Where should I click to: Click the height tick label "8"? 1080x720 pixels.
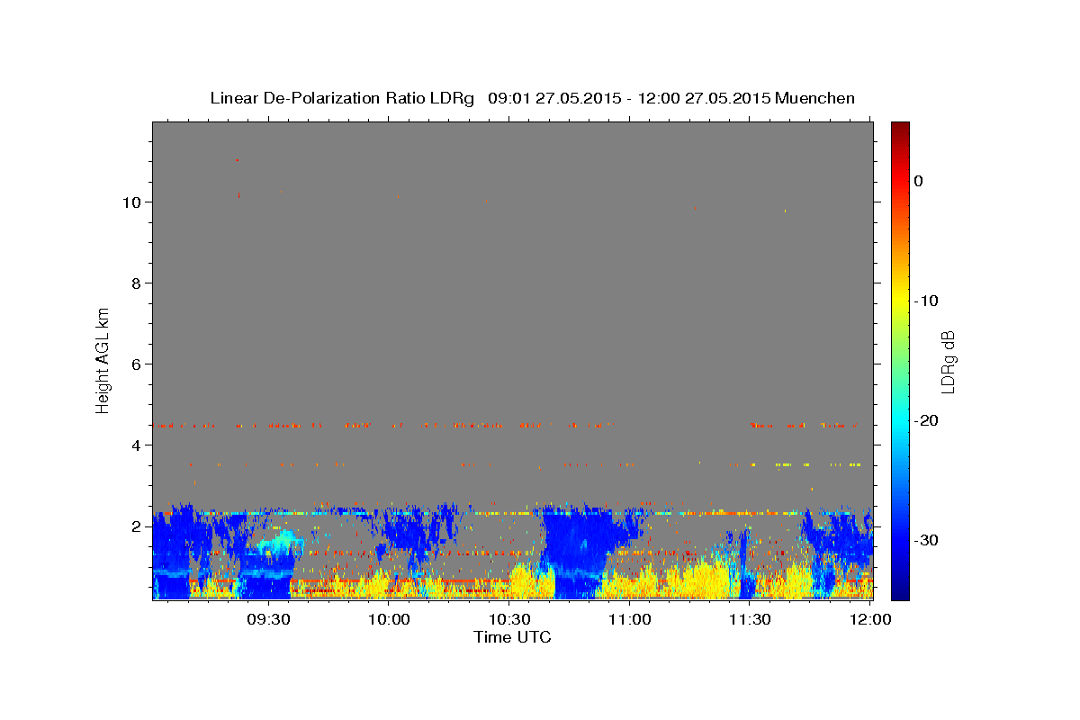point(136,283)
